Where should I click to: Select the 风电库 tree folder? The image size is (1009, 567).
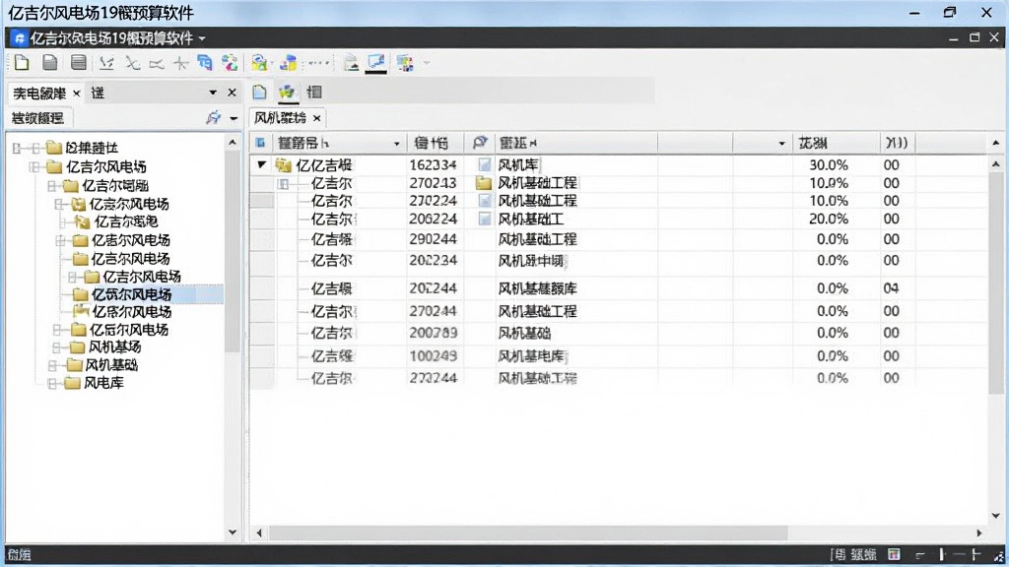point(102,383)
